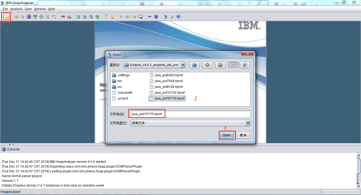
Task: Open a heap dump file via toolbar icon
Action: point(6,16)
